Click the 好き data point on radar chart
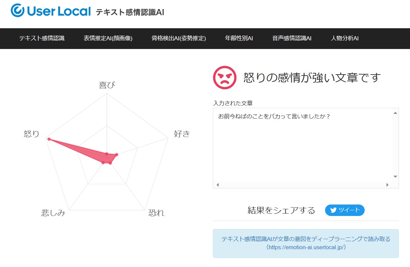The image size is (410, 267). (117, 154)
